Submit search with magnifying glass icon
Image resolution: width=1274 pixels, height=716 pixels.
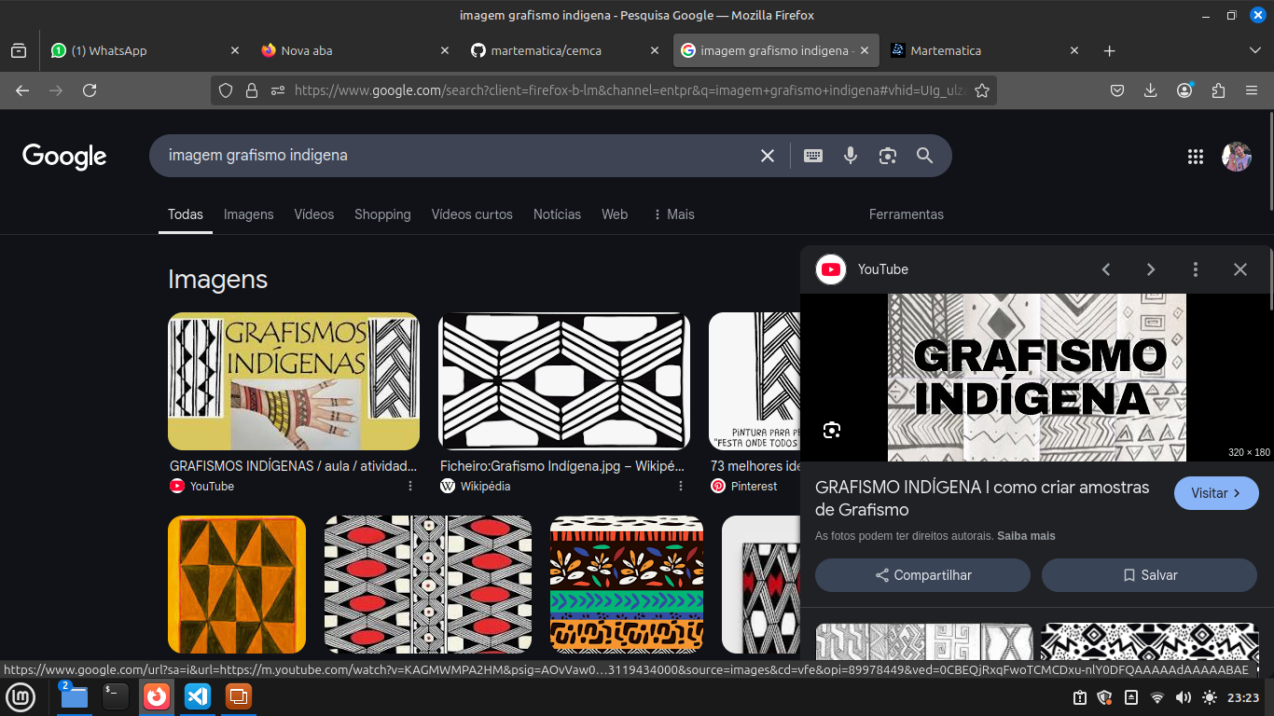(924, 156)
